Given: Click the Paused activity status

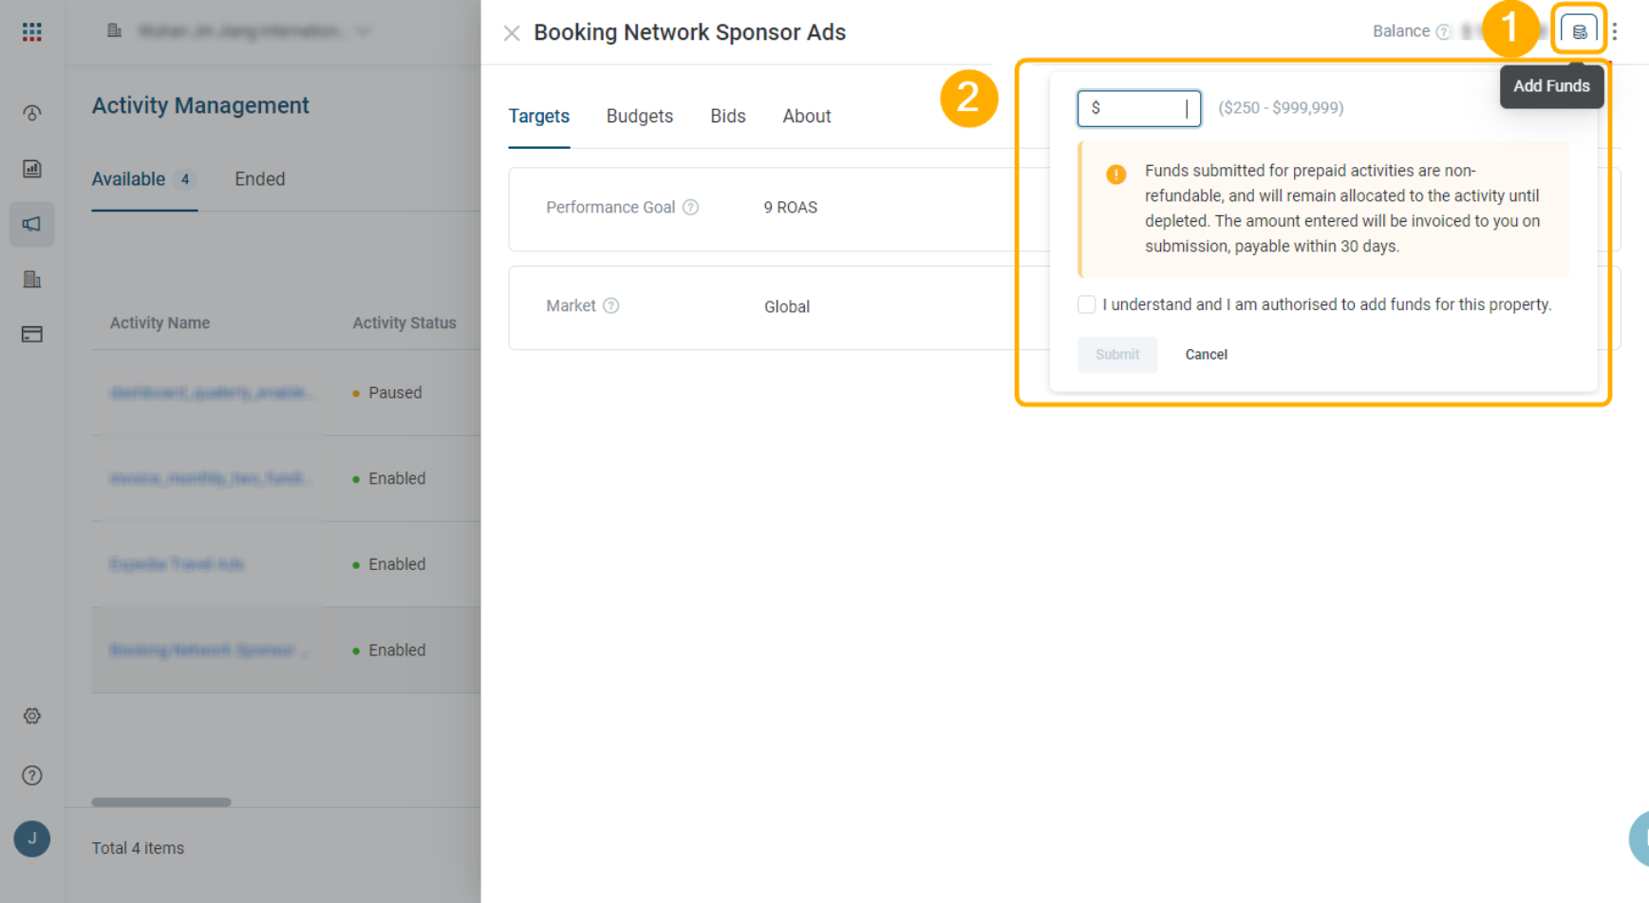Looking at the screenshot, I should click(387, 393).
